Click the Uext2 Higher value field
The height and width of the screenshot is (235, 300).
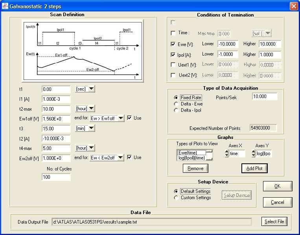(x=270, y=76)
